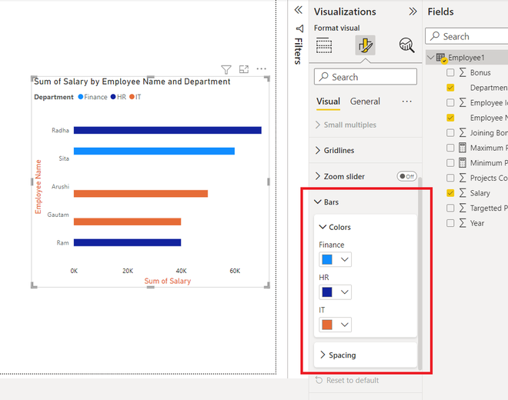Click the Sita Finance bar

tap(154, 152)
